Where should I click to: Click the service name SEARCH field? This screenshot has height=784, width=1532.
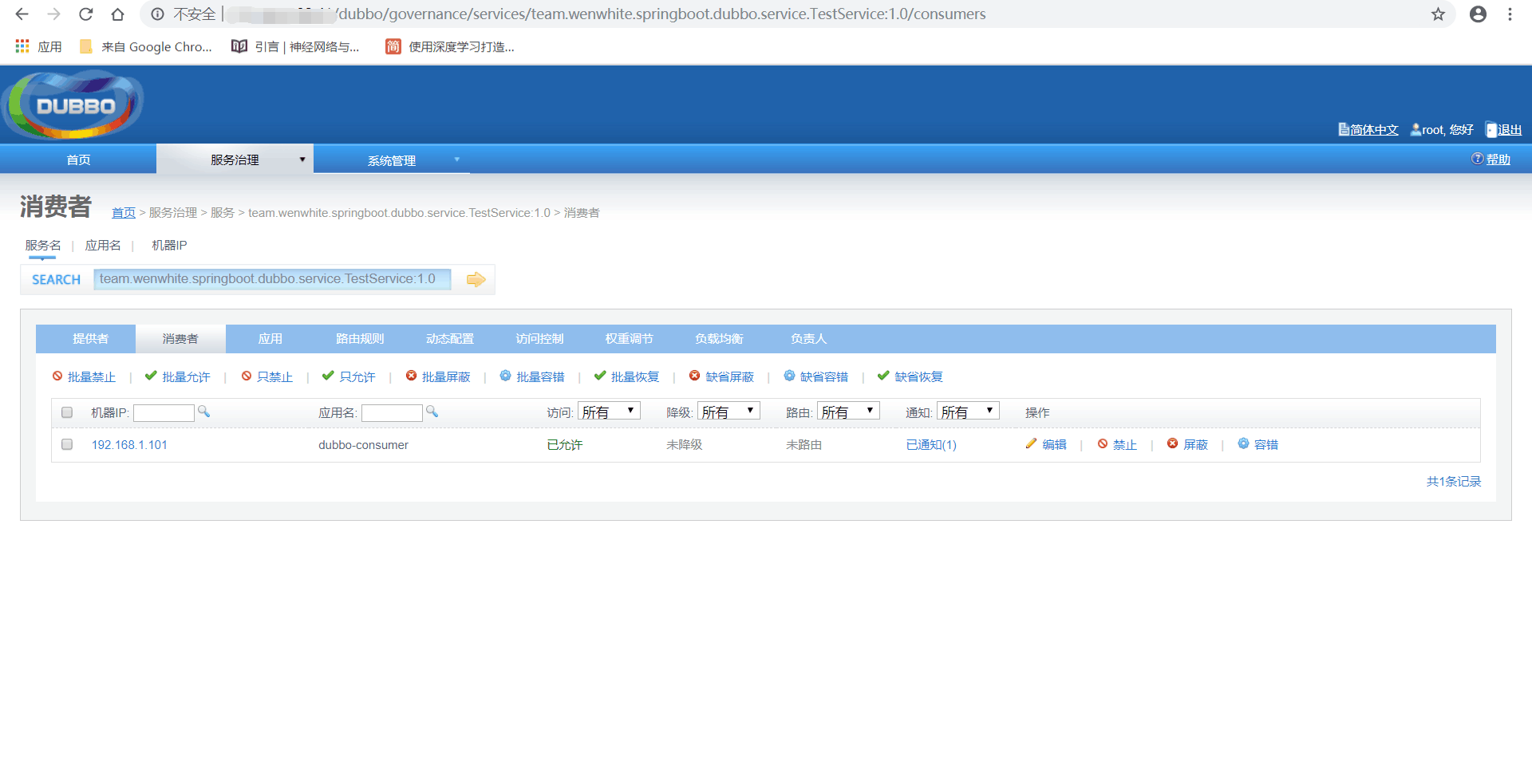272,279
